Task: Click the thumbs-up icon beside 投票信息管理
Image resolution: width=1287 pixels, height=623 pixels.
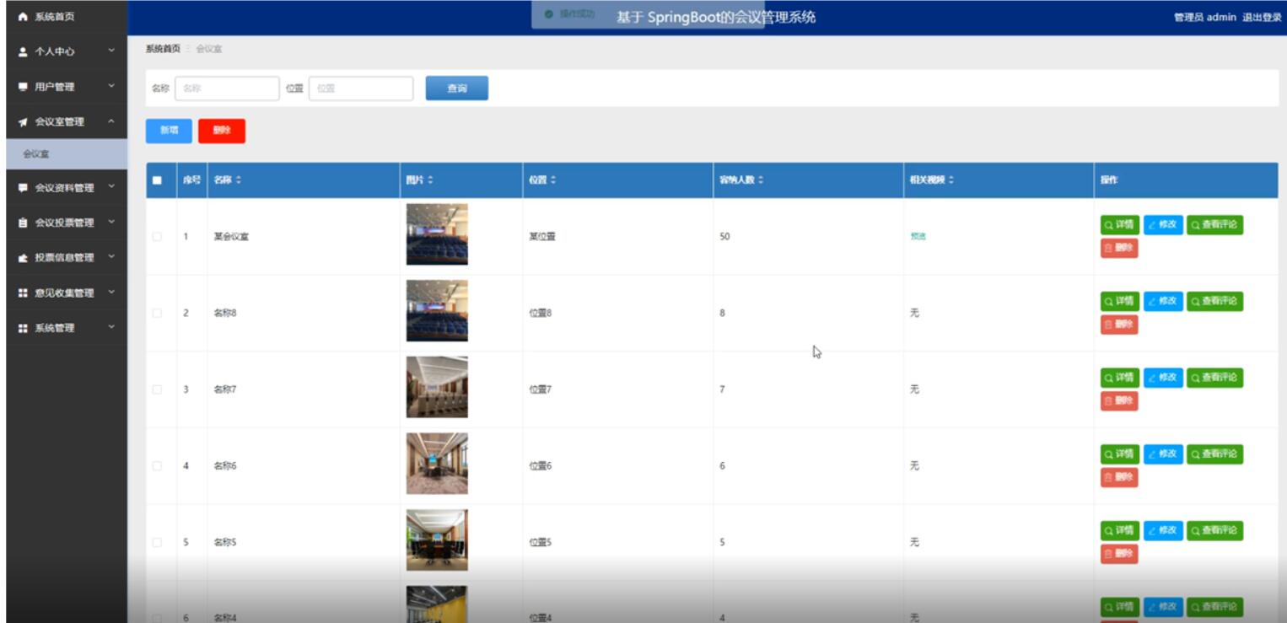Action: [x=23, y=258]
